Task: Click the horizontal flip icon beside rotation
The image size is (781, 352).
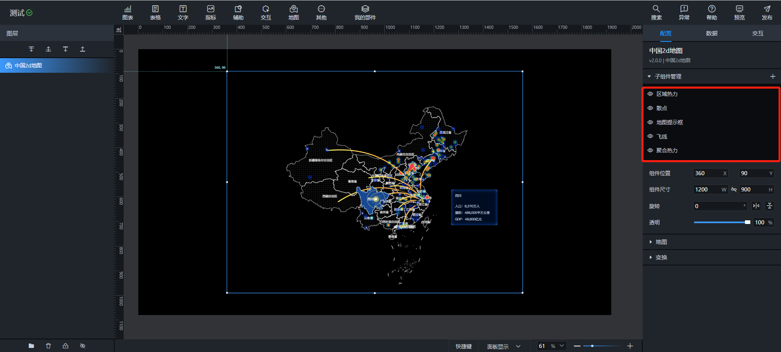Action: pos(756,206)
